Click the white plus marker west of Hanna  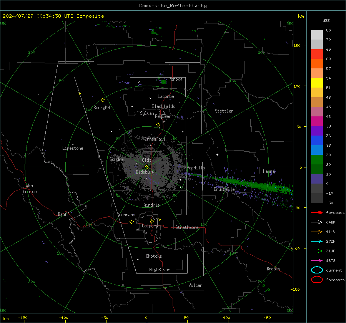tap(217, 154)
